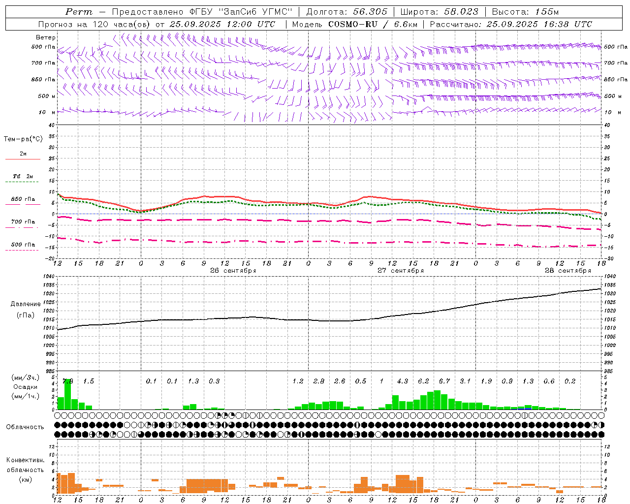
Task: Click the station name Perm in the header
Action: [x=79, y=12]
